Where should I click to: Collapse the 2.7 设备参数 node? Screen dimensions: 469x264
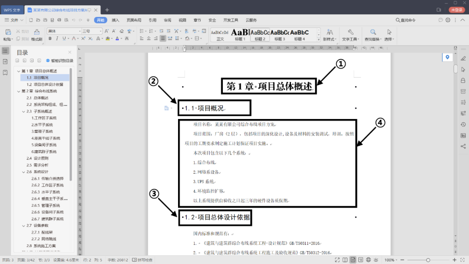[x=23, y=226]
